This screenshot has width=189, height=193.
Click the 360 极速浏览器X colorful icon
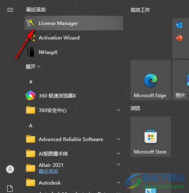31,95
